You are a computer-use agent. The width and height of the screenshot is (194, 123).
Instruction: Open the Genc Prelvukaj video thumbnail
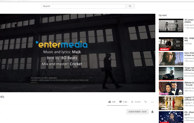coord(171,59)
